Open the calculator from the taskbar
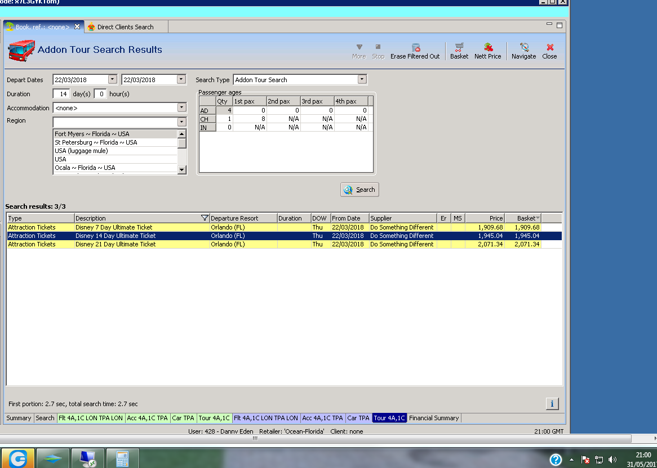Screen dimensions: 657x468 point(122,458)
